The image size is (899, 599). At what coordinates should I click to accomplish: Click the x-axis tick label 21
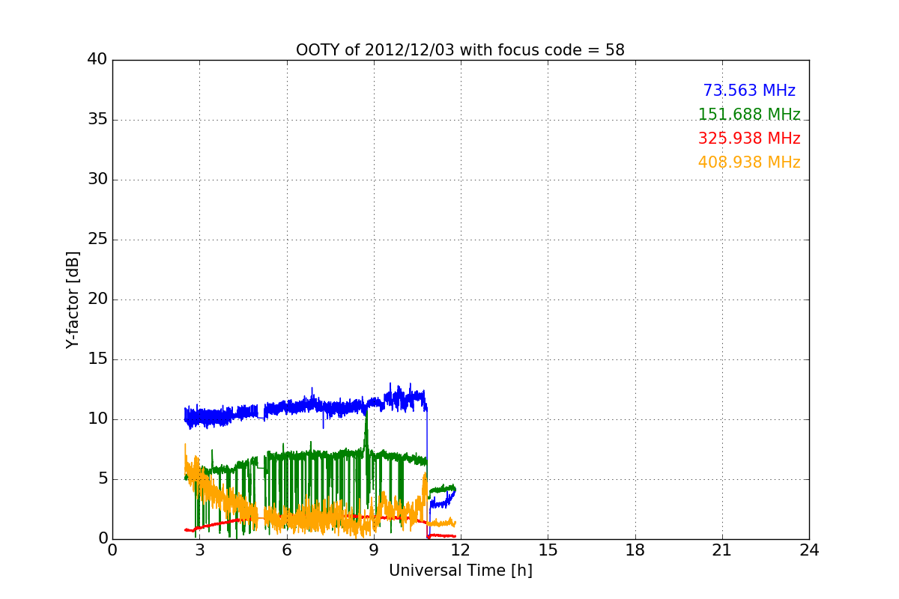(x=721, y=550)
